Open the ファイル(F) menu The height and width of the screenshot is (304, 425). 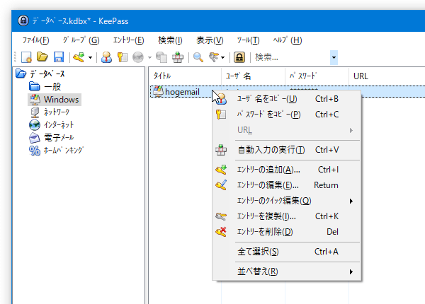pos(36,40)
